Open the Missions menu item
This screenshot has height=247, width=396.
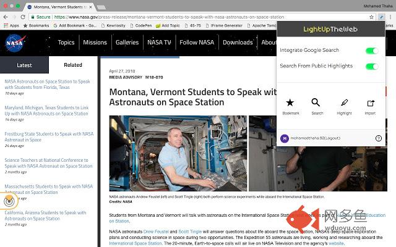coord(95,43)
